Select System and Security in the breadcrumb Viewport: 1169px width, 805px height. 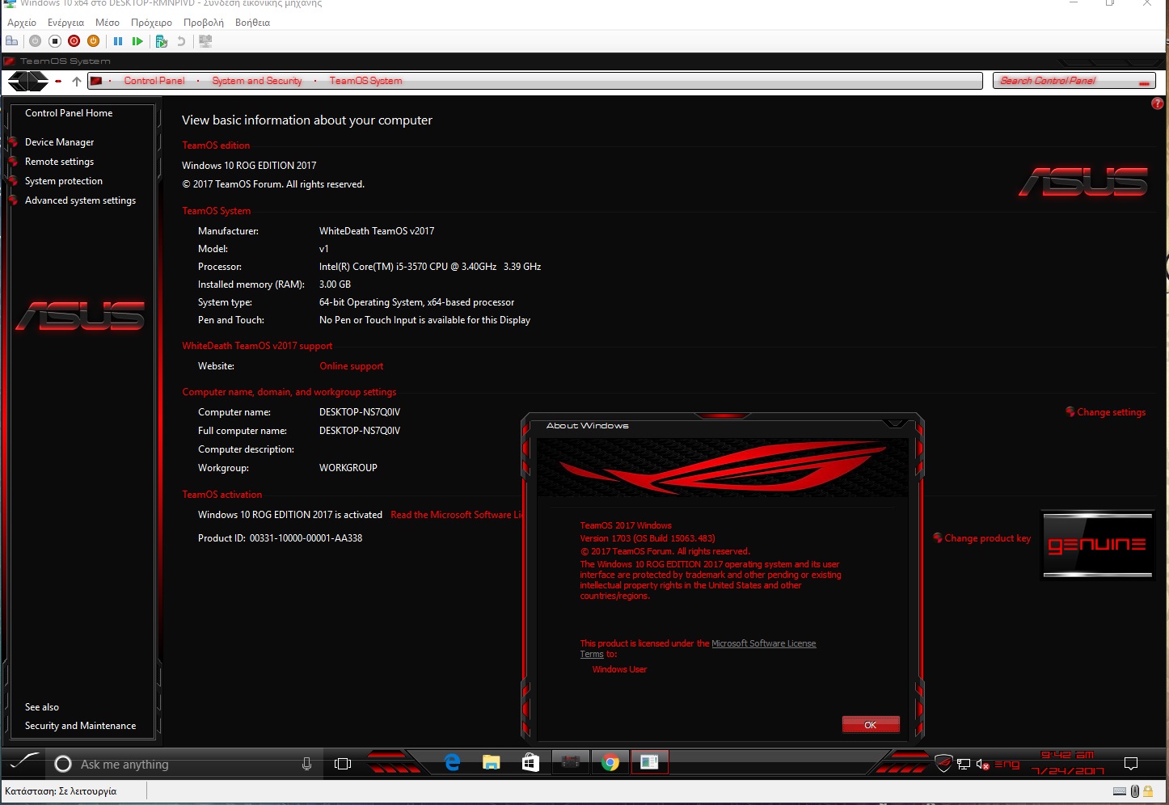[x=257, y=81]
